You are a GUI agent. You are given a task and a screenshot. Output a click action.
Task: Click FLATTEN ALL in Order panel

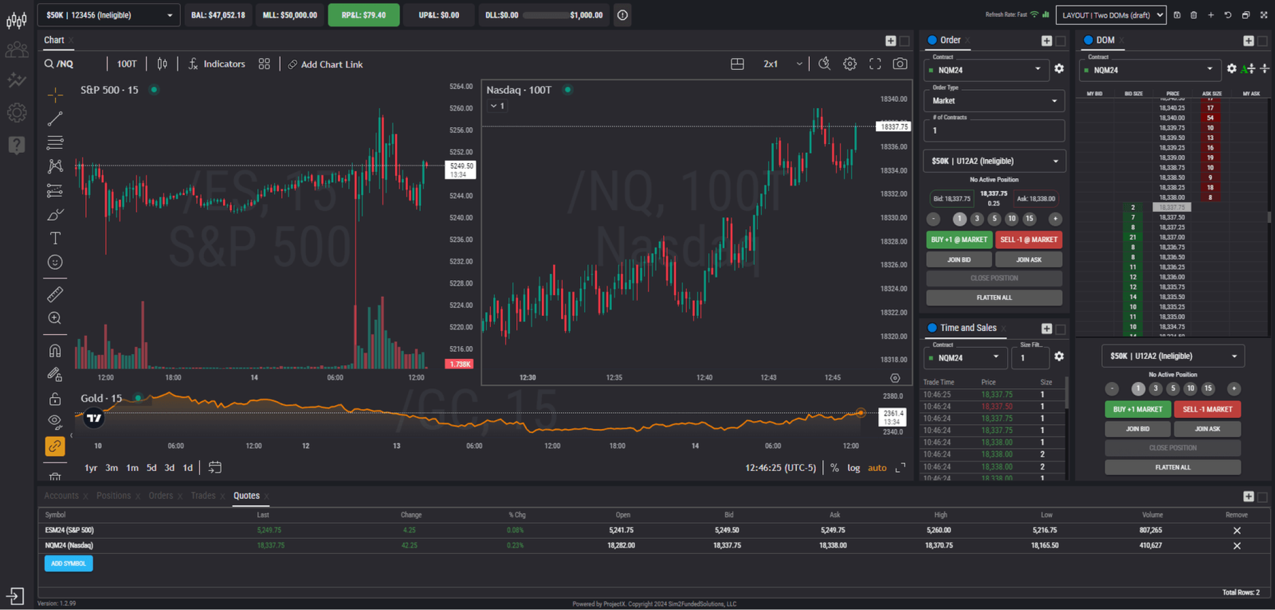coord(994,297)
